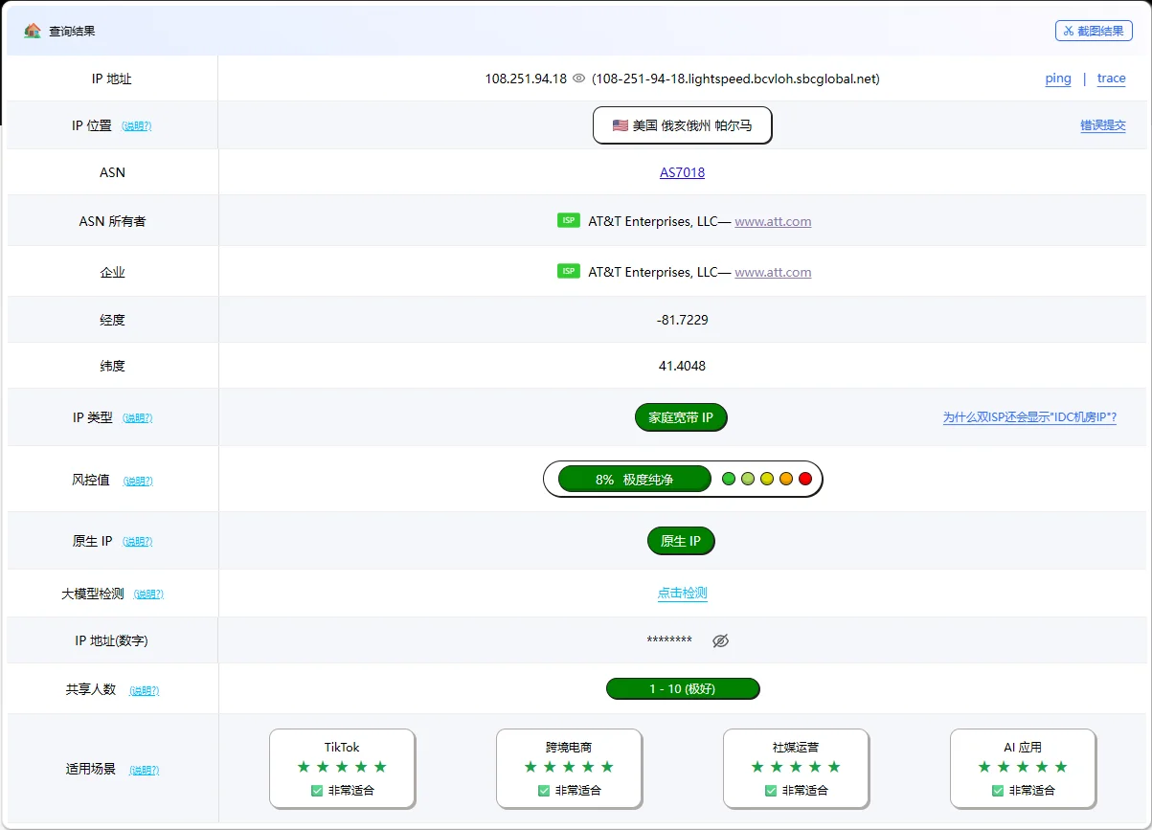Screen dimensions: 1152x830
Task: Click the 社媒运营 scenario card title
Action: pyautogui.click(x=796, y=747)
